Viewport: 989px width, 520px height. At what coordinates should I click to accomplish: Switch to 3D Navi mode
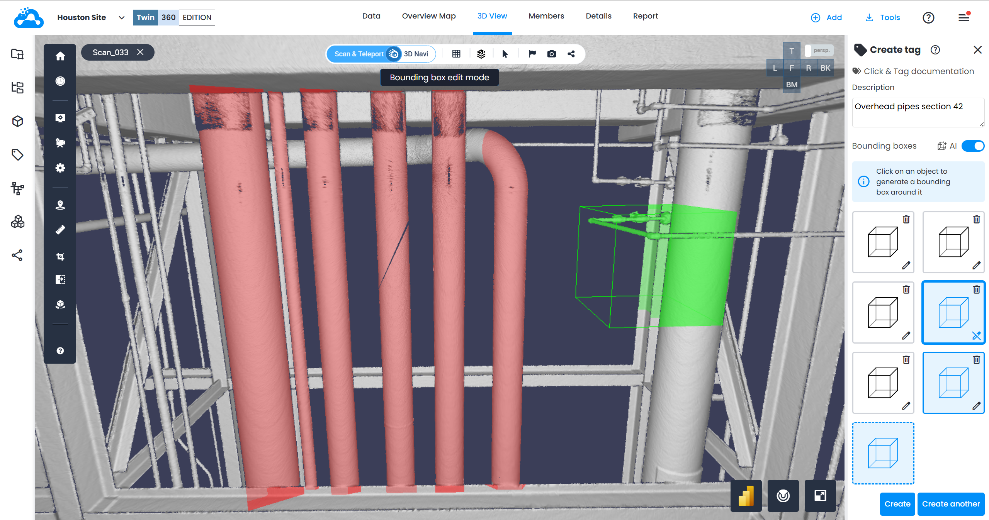click(416, 54)
